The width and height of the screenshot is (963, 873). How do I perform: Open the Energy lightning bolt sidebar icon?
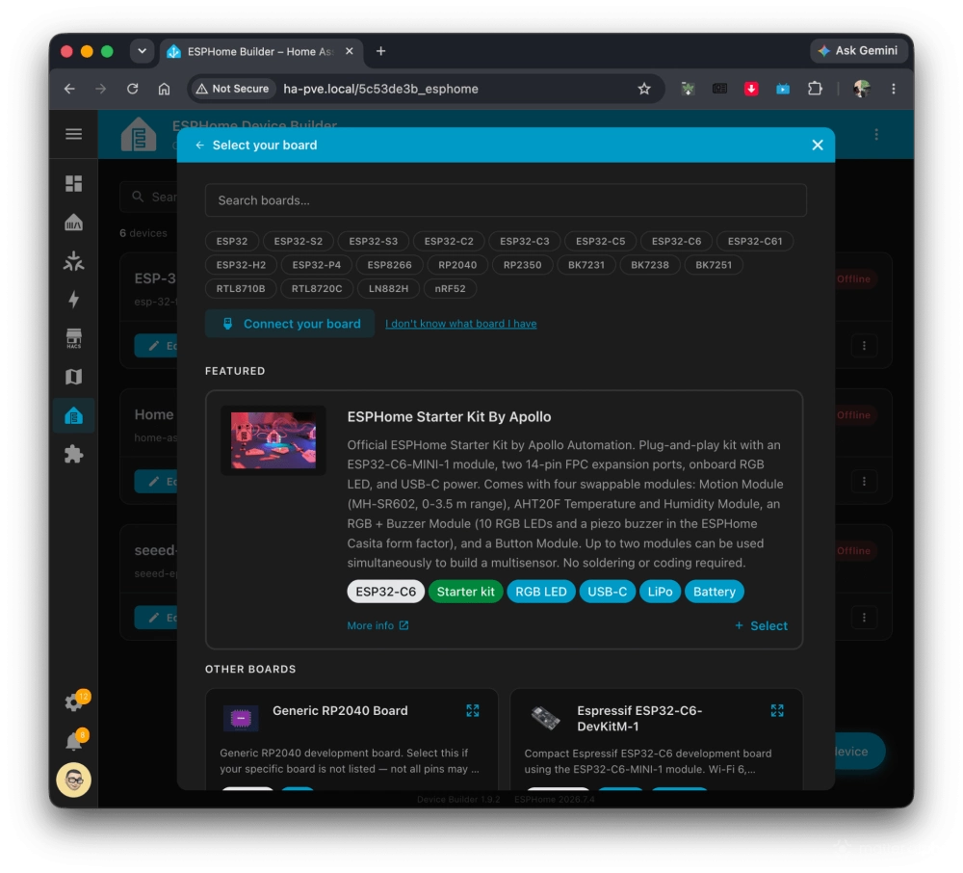[x=74, y=300]
